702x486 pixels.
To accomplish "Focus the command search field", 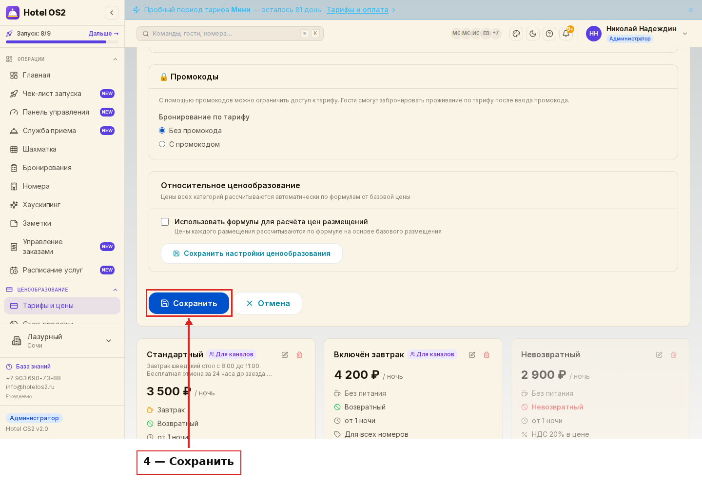I will coord(230,34).
